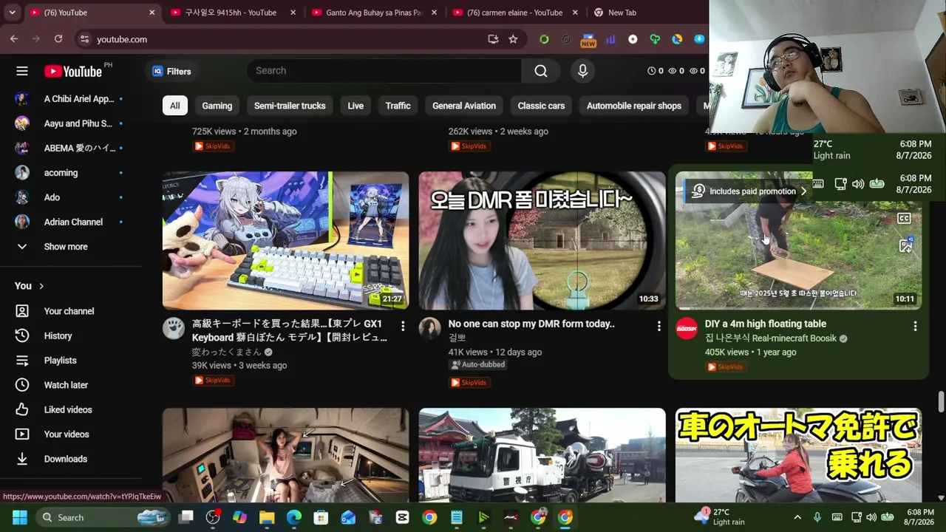
Task: Open the Real-minecraft Boosik channel avatar
Action: pyautogui.click(x=687, y=329)
